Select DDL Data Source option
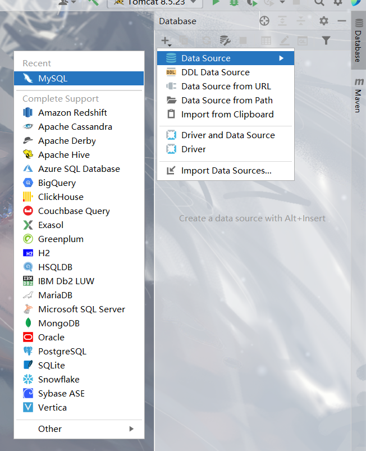 (226, 72)
